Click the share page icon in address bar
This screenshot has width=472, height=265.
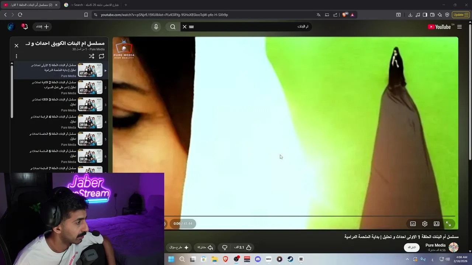click(335, 15)
